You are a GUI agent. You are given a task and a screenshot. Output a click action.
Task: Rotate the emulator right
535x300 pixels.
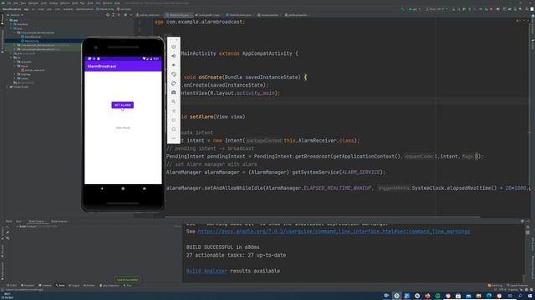click(173, 83)
